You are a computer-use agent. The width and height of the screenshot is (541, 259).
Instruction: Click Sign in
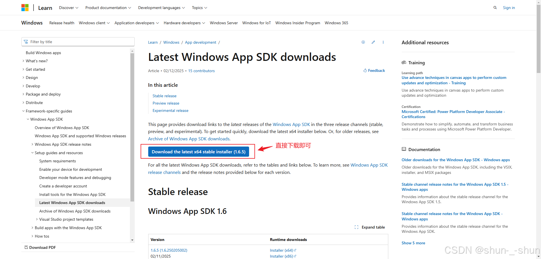(x=509, y=8)
